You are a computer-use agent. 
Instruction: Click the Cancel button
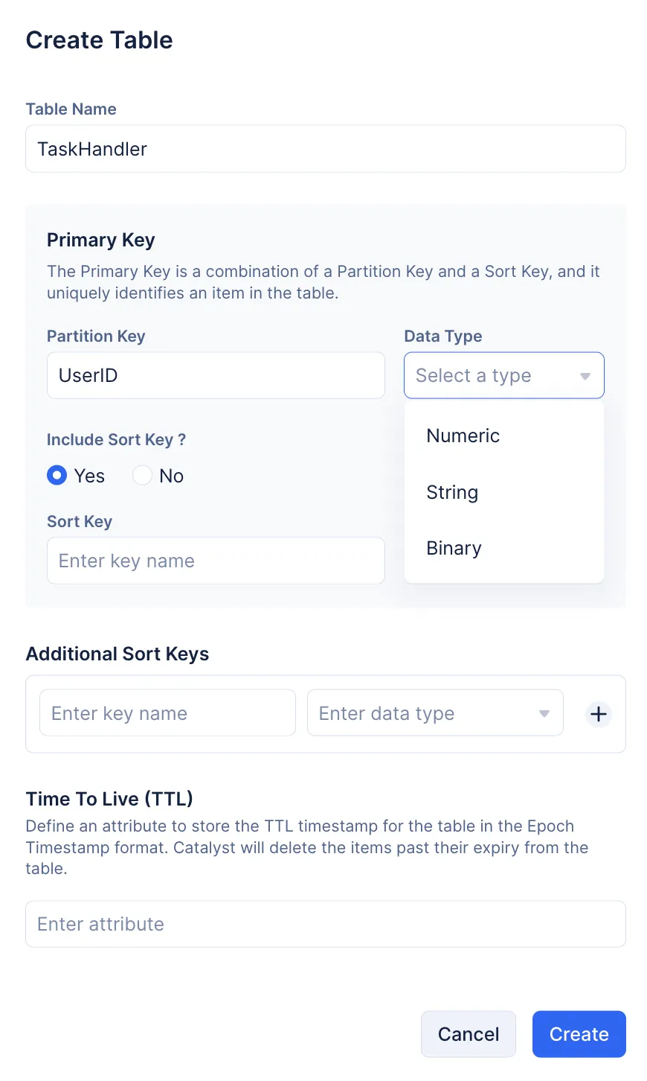[468, 1033]
